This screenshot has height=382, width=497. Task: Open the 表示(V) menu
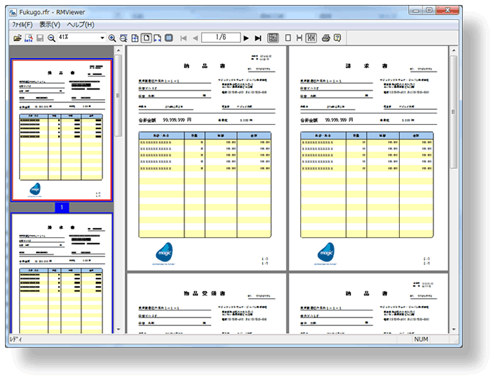tap(50, 25)
